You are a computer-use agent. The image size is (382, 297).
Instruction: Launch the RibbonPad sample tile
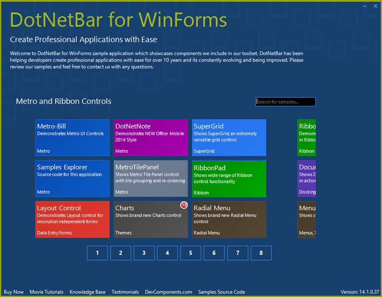click(x=229, y=178)
